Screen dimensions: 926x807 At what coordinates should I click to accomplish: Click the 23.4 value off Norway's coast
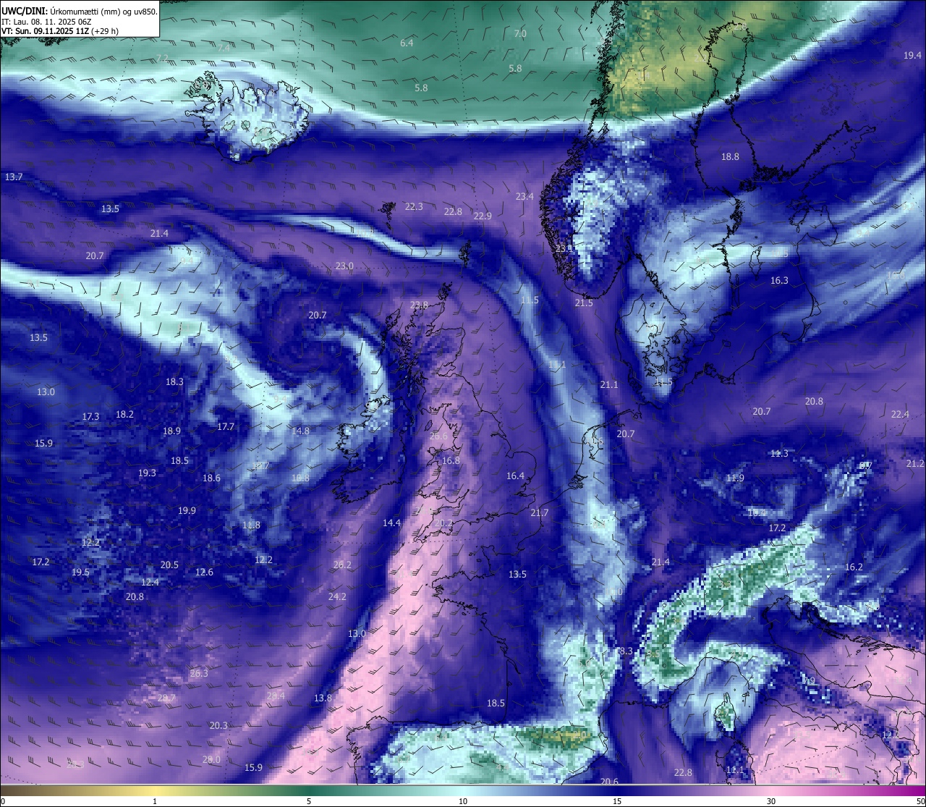click(x=524, y=197)
